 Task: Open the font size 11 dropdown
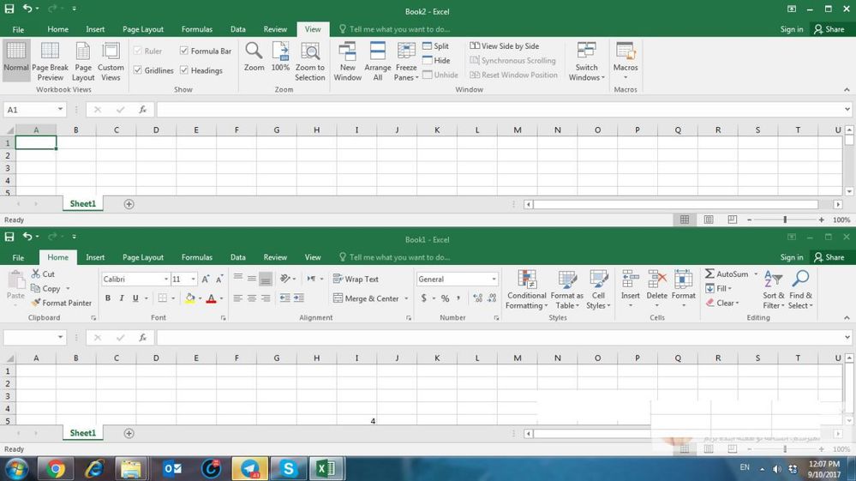[193, 279]
